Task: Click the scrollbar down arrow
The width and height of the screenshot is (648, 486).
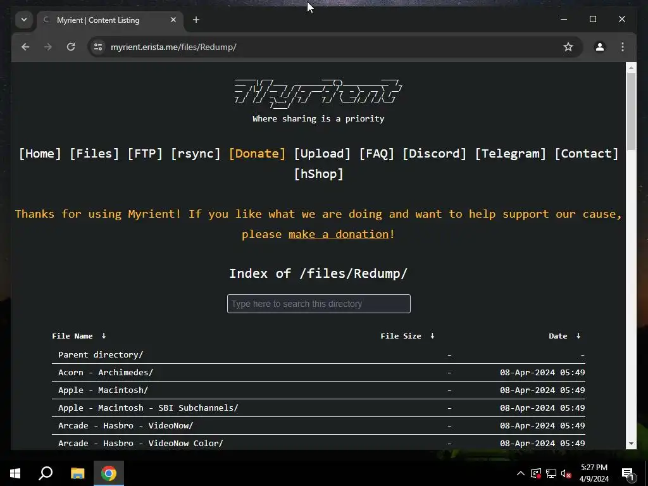Action: [631, 444]
